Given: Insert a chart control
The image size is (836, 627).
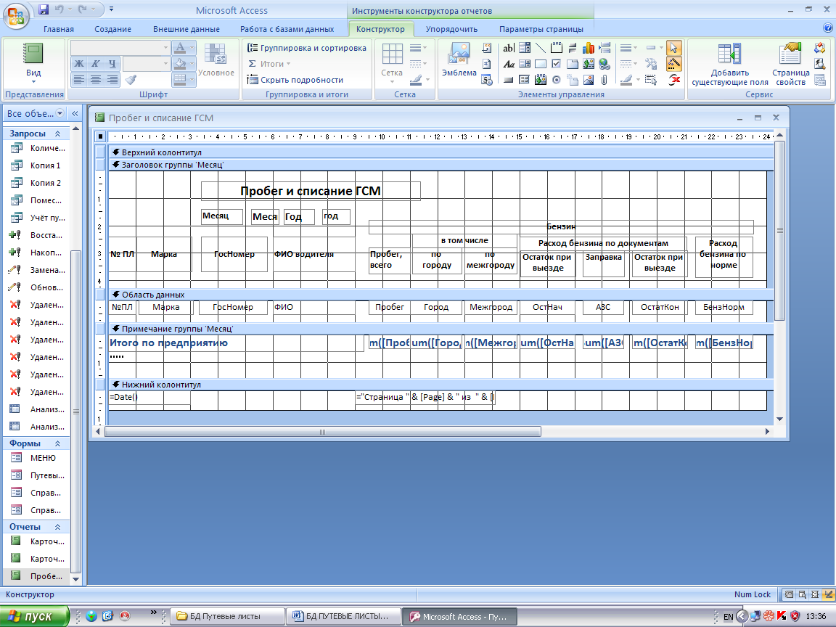Looking at the screenshot, I should [x=588, y=48].
